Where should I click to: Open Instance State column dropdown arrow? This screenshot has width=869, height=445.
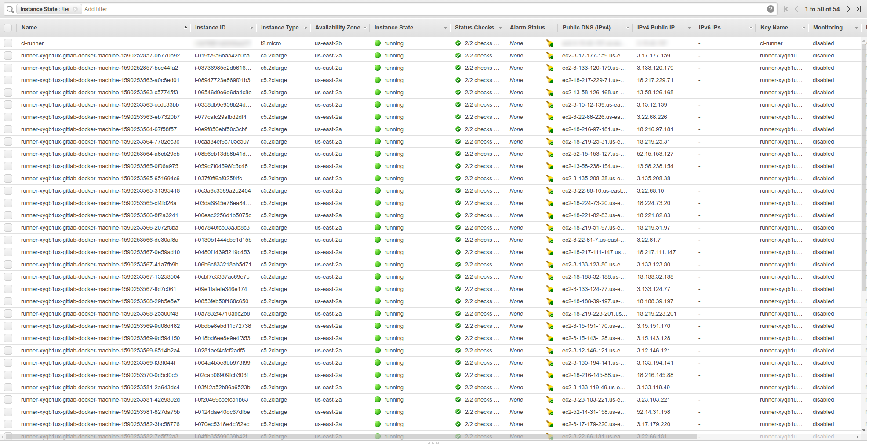[x=445, y=28]
